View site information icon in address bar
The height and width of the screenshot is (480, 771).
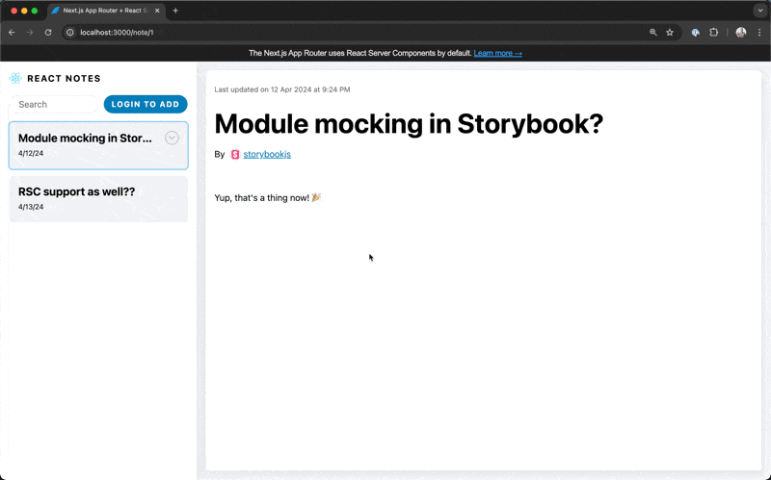click(70, 33)
